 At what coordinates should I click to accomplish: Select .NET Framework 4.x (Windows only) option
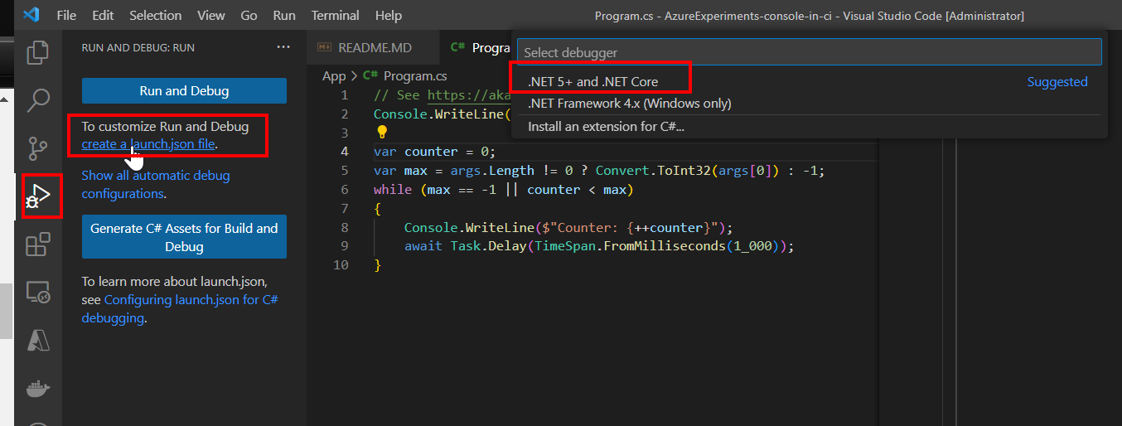tap(808, 104)
